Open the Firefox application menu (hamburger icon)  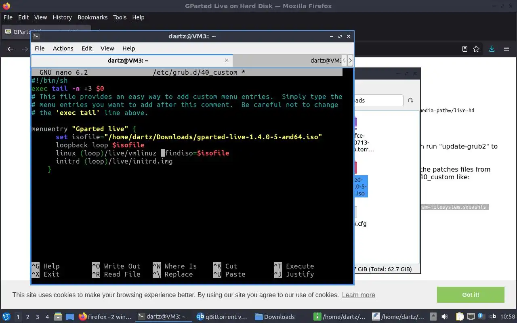(x=506, y=49)
